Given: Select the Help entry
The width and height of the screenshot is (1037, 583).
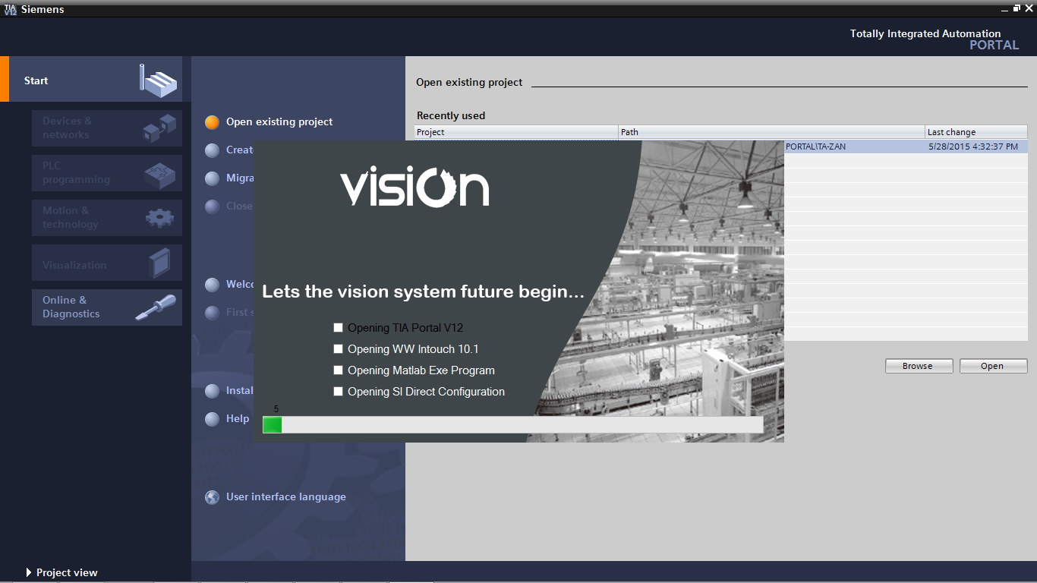Looking at the screenshot, I should tap(238, 418).
